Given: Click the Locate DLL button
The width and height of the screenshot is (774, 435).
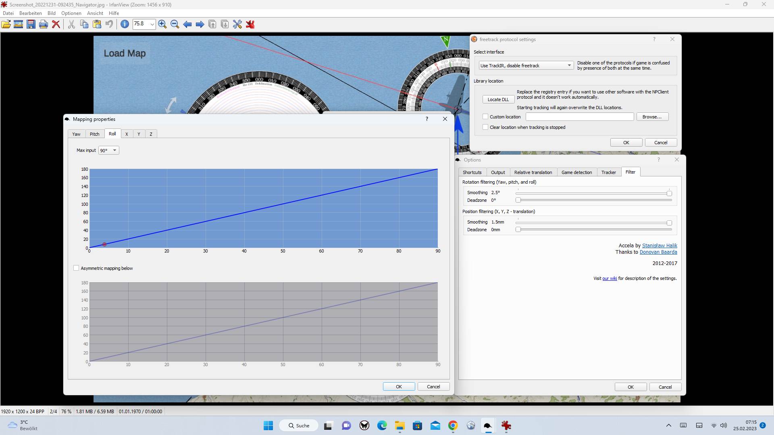Looking at the screenshot, I should [498, 99].
